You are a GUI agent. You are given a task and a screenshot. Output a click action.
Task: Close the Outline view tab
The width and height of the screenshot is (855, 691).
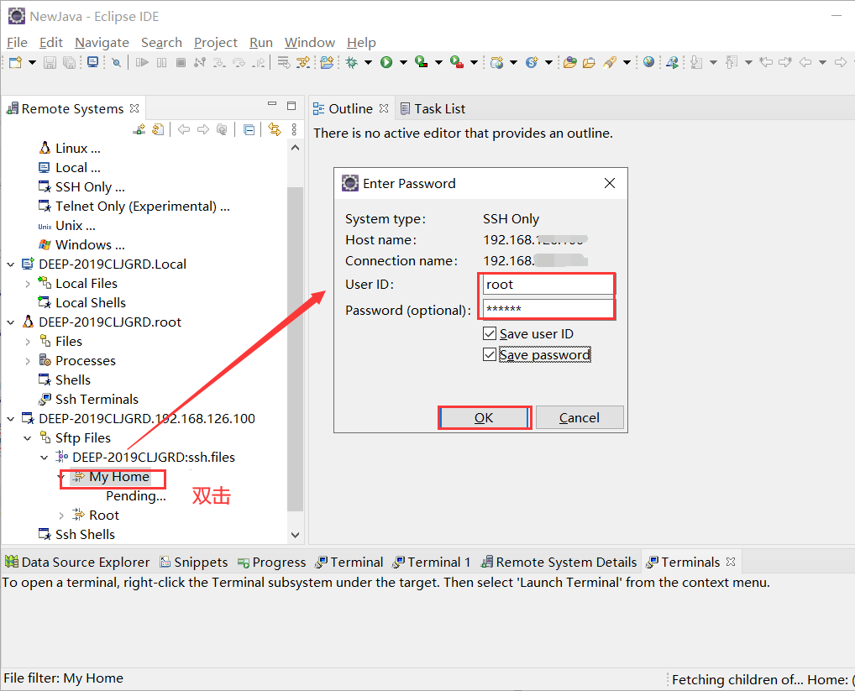[x=384, y=108]
